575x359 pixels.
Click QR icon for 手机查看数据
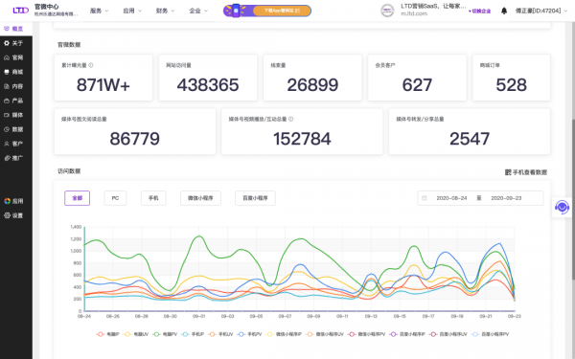508,172
